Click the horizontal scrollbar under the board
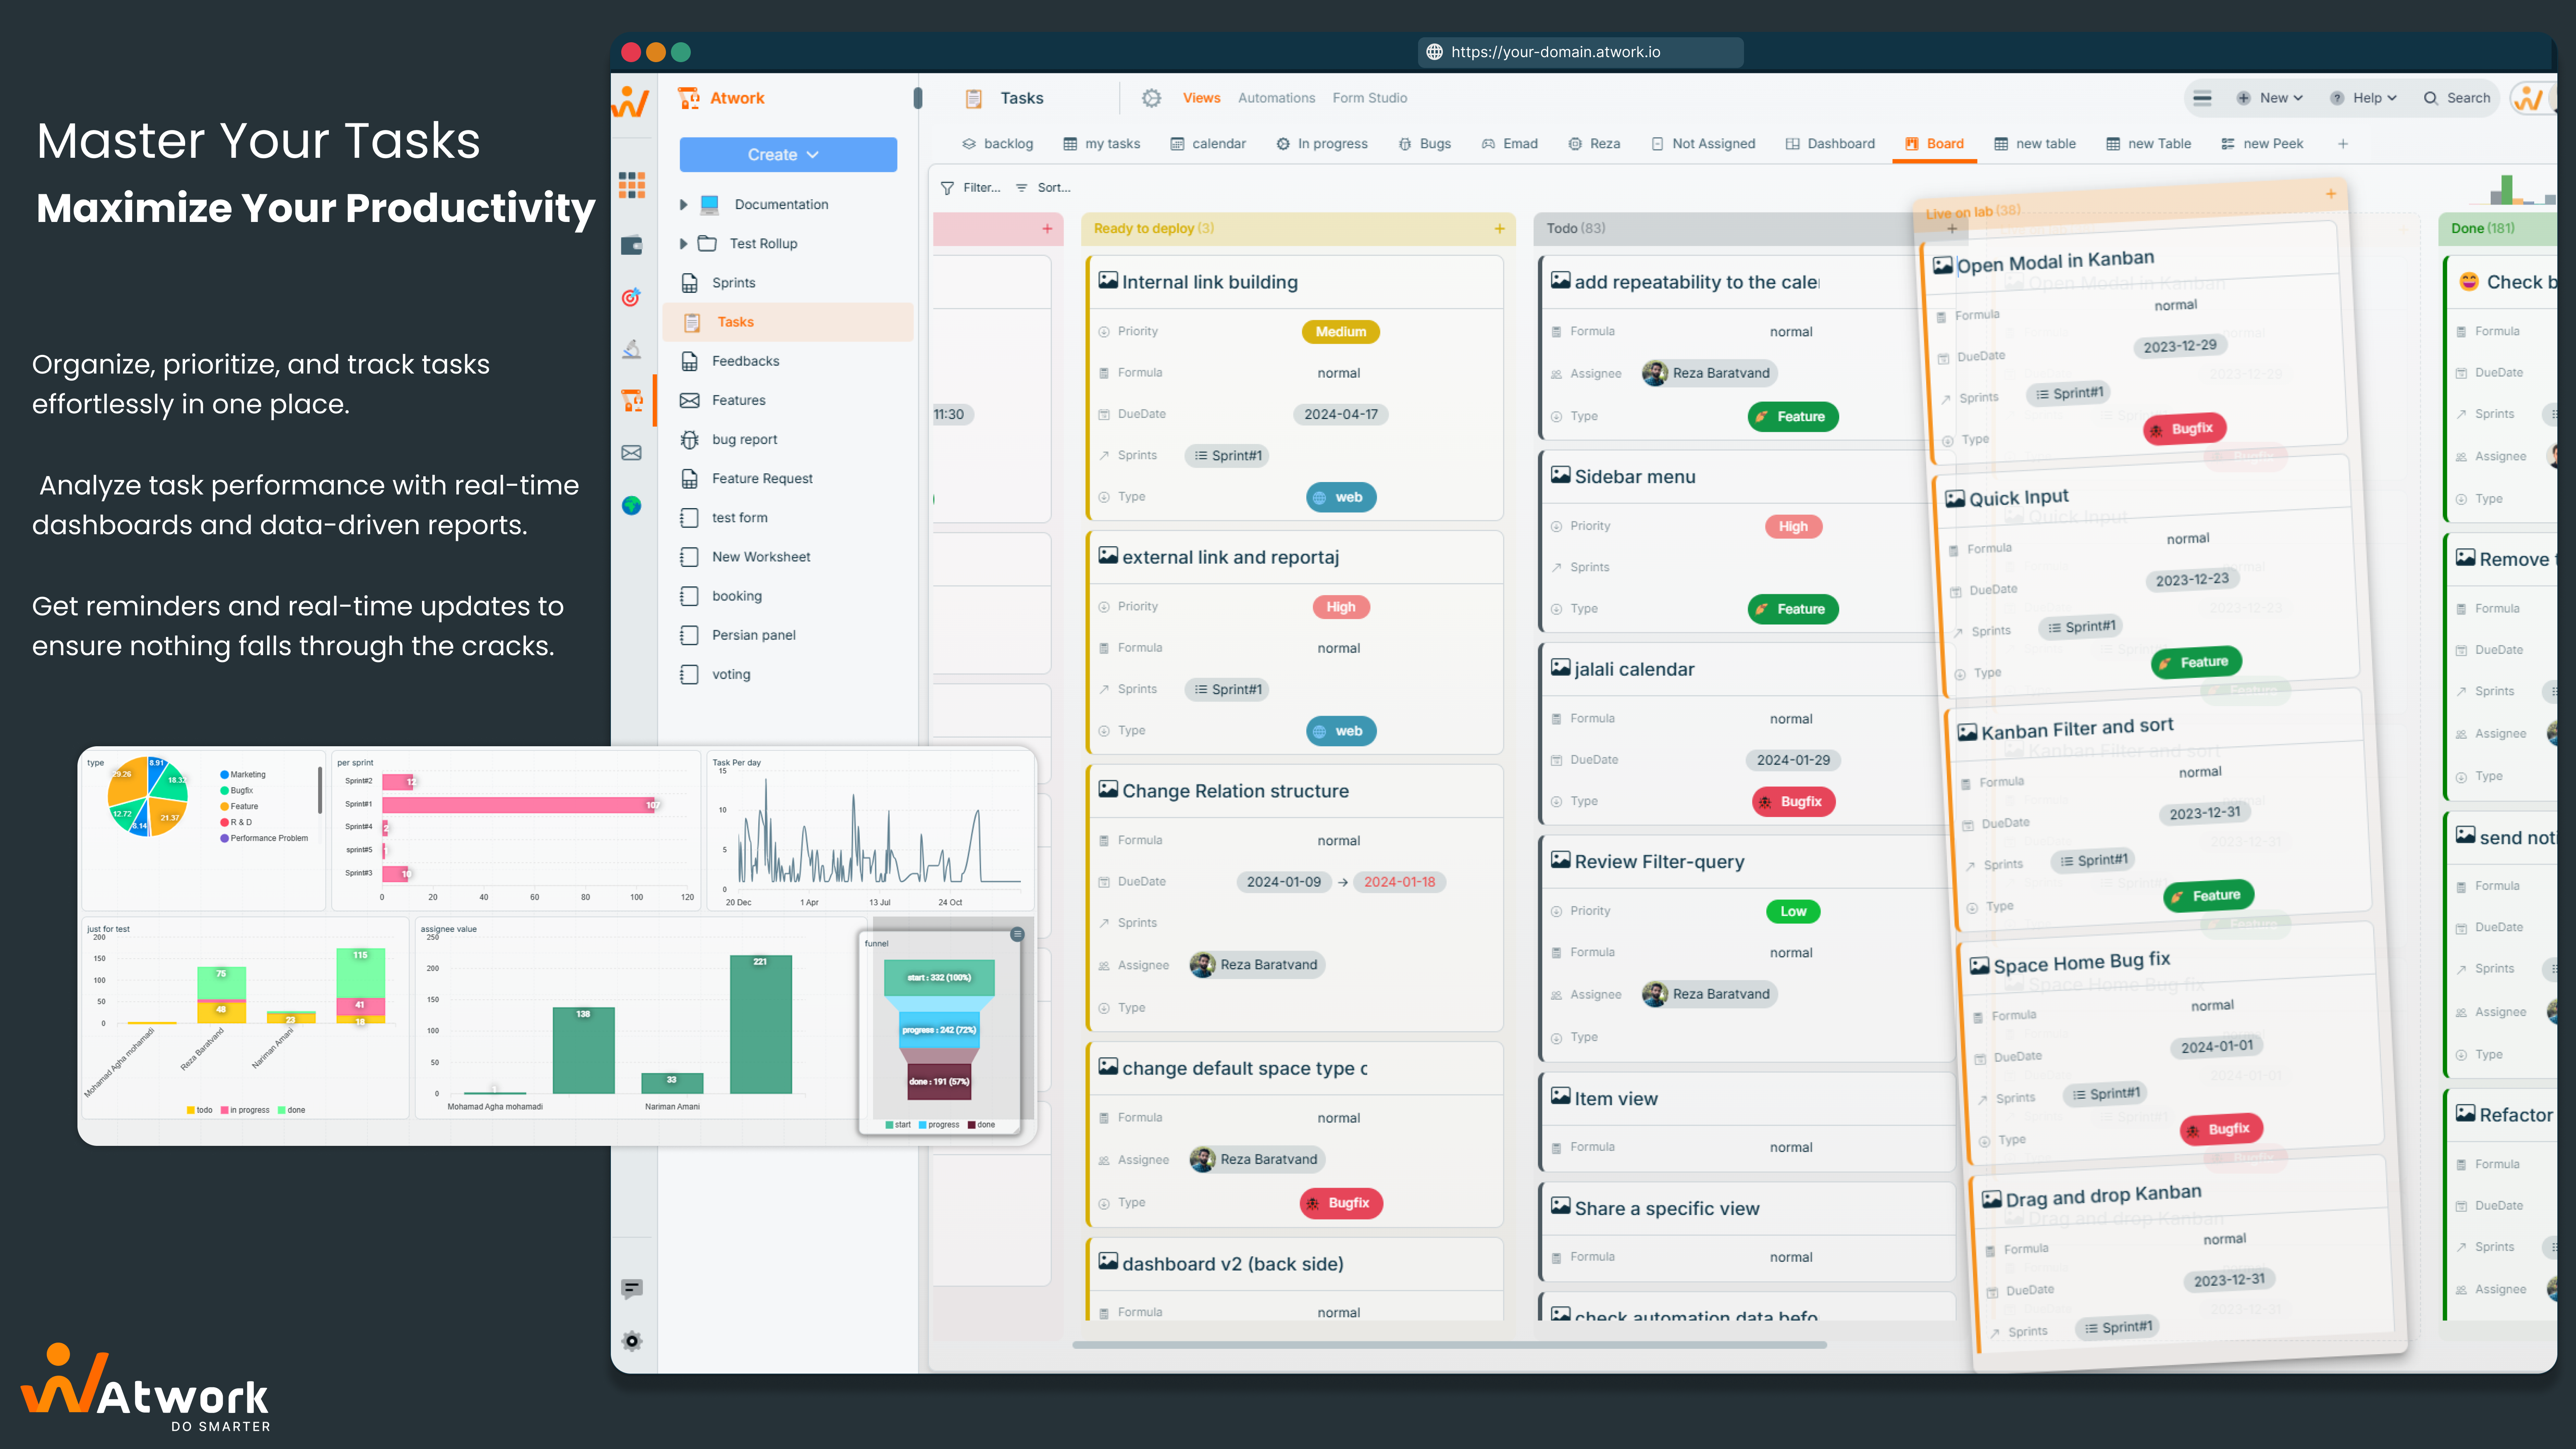This screenshot has width=2576, height=1449. pyautogui.click(x=1449, y=1345)
